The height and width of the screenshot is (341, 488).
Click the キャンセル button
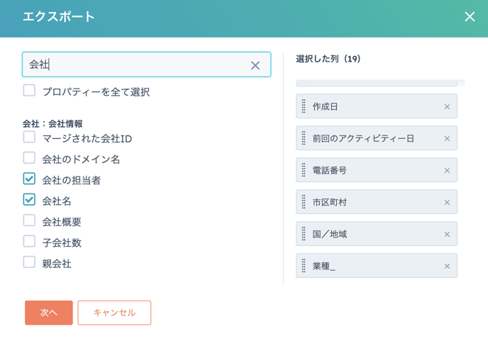[114, 313]
